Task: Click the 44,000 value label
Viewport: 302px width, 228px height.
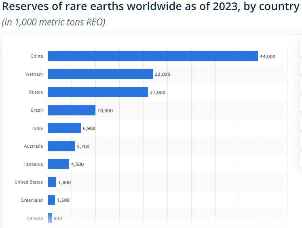Action: [268, 56]
